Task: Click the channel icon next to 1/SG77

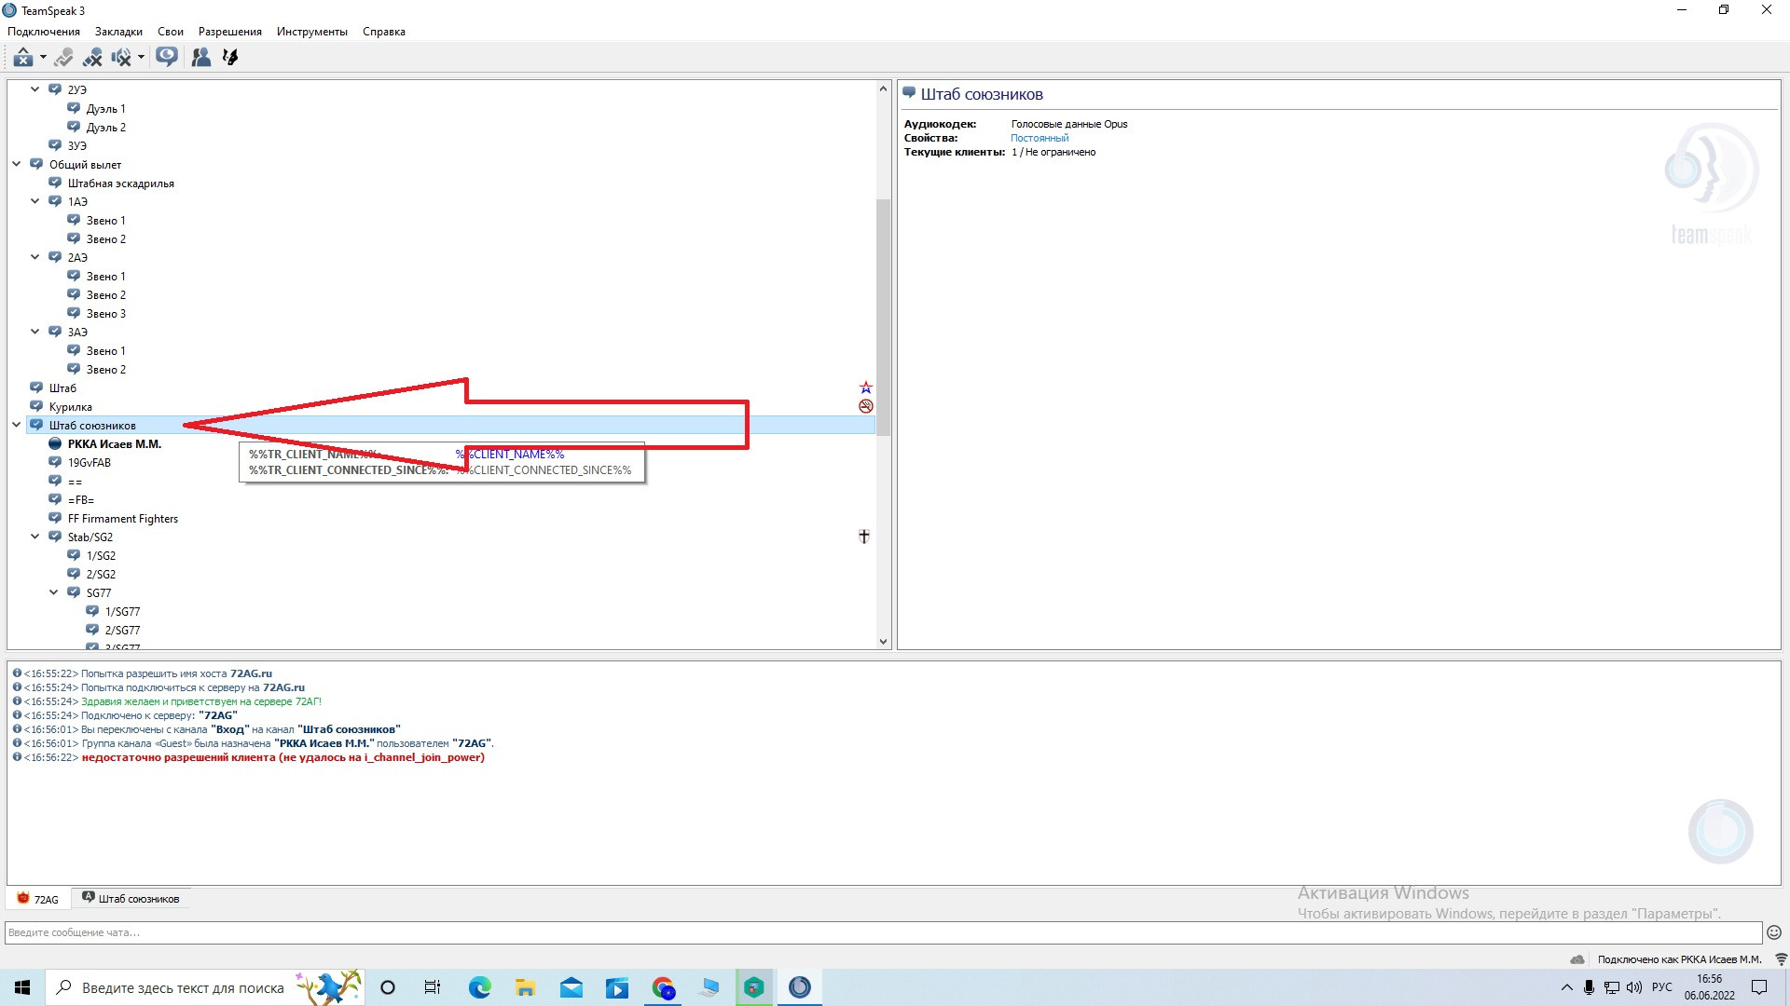Action: coord(92,611)
